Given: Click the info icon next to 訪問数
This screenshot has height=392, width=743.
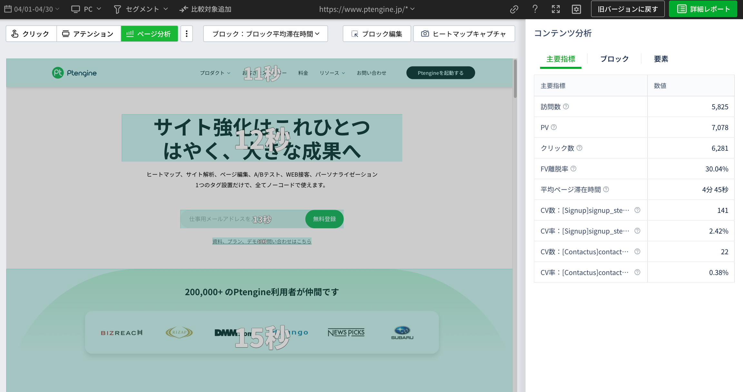Looking at the screenshot, I should (566, 106).
